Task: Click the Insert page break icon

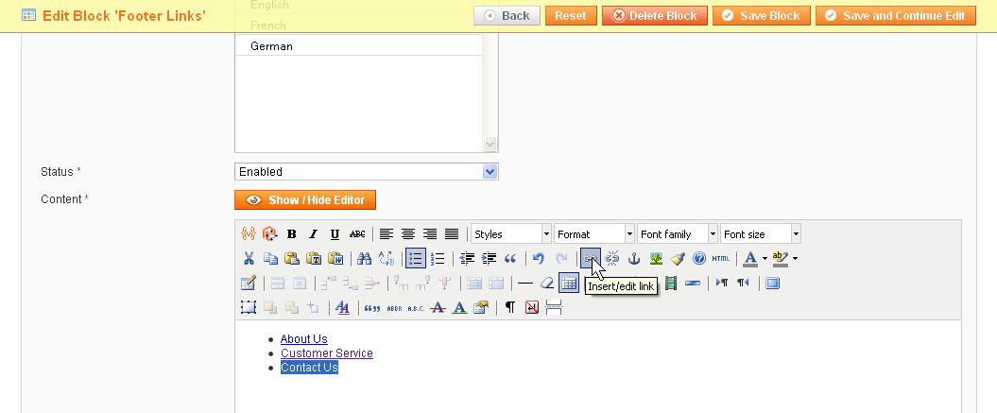Action: pyautogui.click(x=554, y=307)
